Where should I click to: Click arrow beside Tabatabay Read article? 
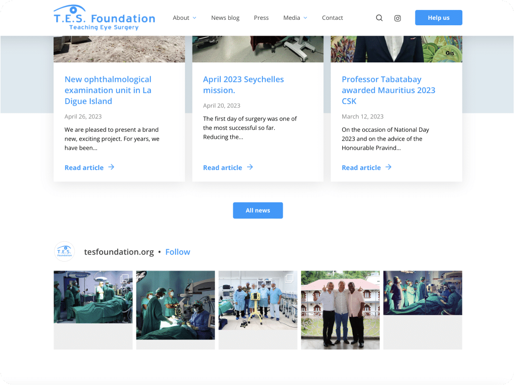[388, 167]
